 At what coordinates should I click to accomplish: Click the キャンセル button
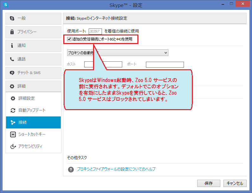(235, 183)
